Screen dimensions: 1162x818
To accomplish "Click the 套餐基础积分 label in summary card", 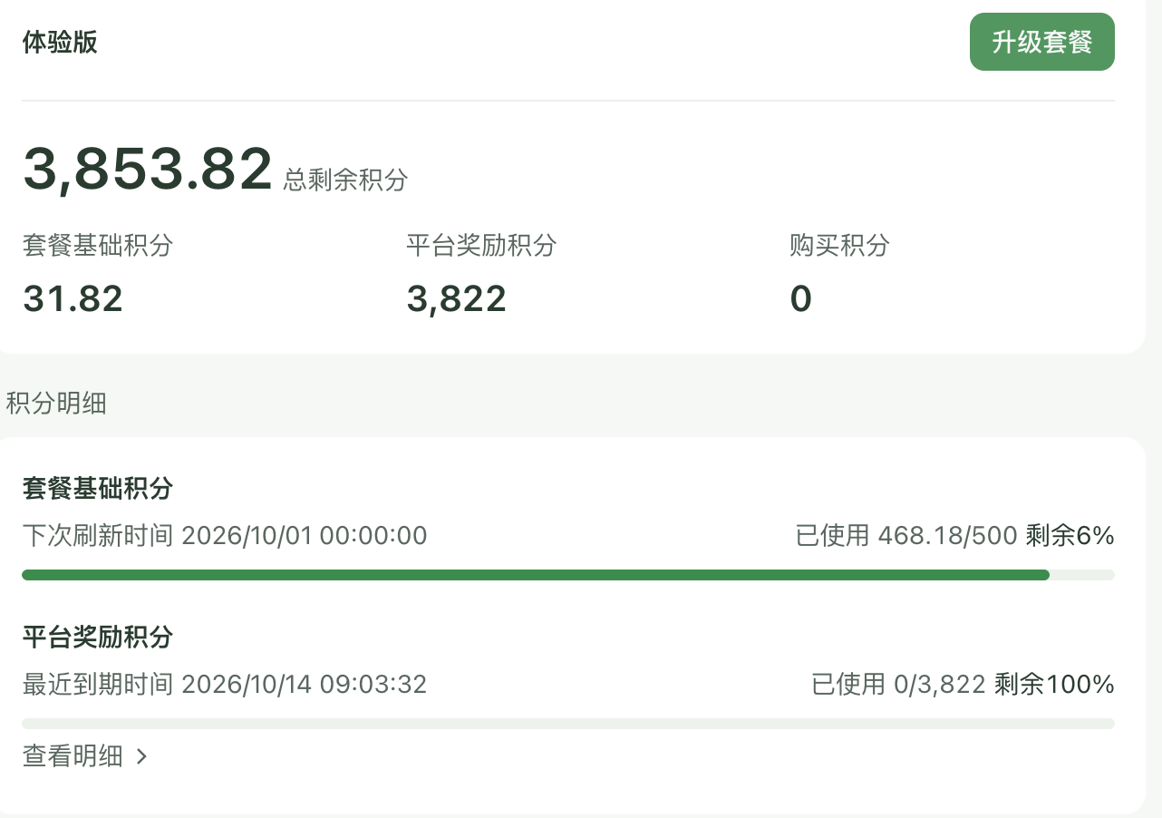I will (x=98, y=245).
